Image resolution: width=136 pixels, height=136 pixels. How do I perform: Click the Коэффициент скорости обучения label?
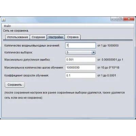[x=27, y=75]
